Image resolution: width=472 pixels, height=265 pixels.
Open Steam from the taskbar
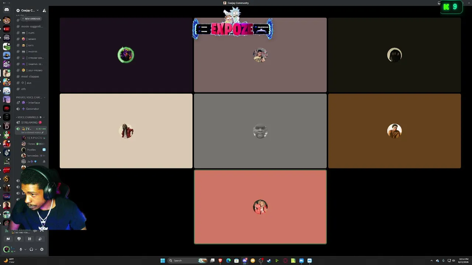(269, 261)
